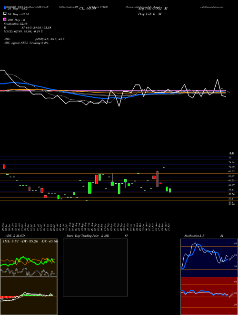
Task: Click the white 50 Day legend swatch
Action: 5,14
